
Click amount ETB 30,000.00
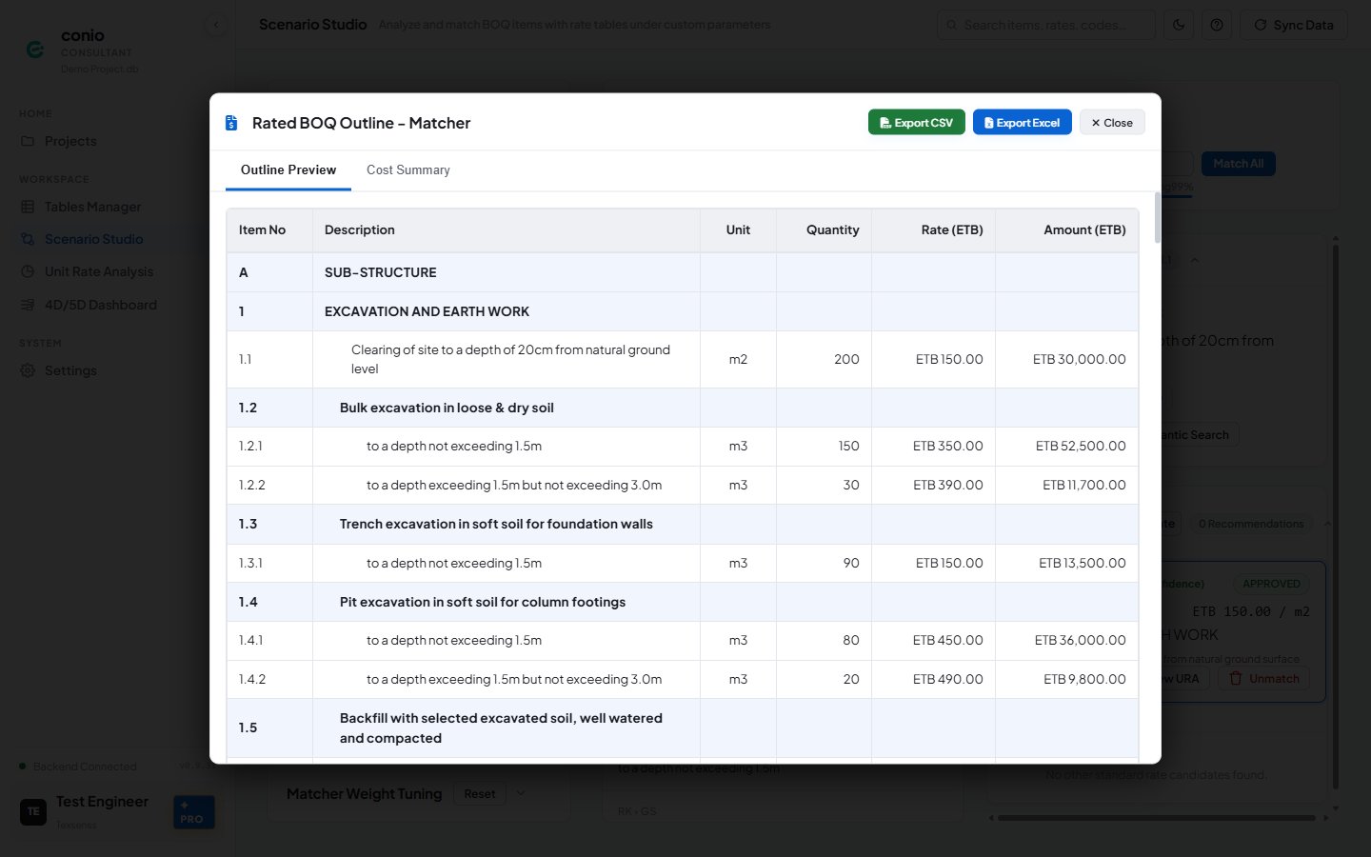pyautogui.click(x=1079, y=359)
